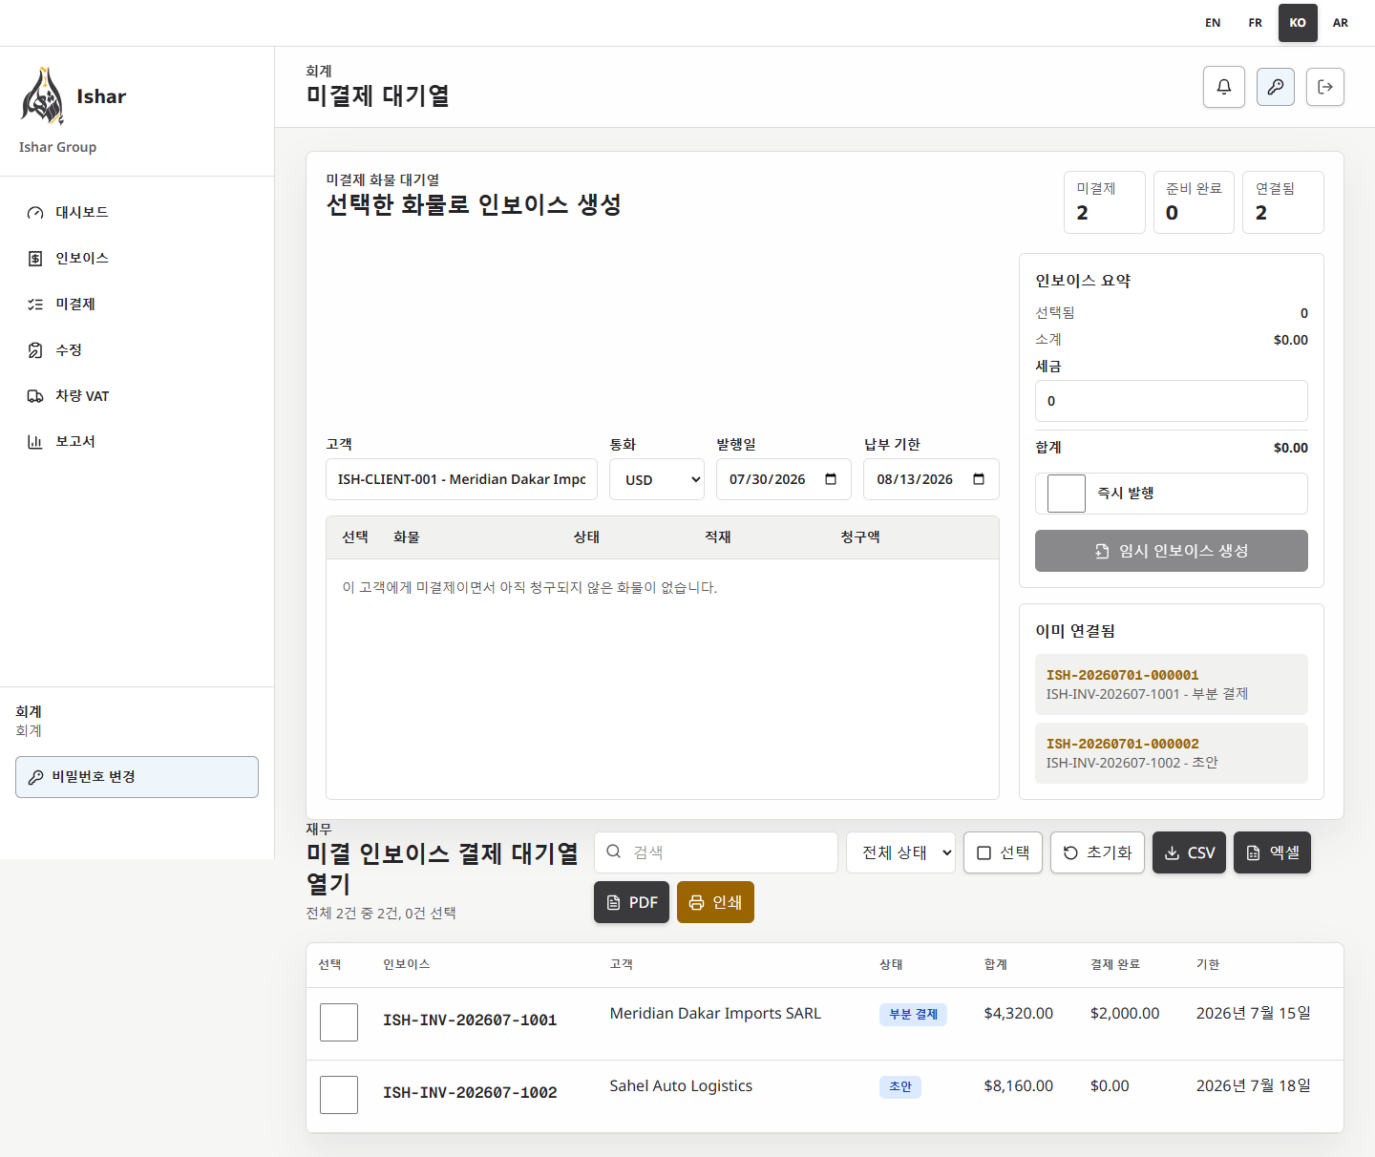Switch language to EN
1375x1157 pixels.
[x=1213, y=23]
